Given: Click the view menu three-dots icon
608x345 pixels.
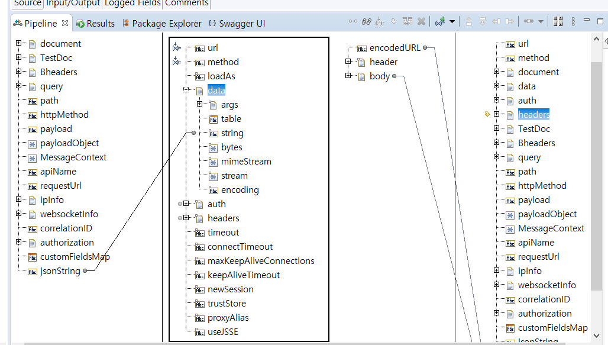Looking at the screenshot, I should click(x=573, y=22).
